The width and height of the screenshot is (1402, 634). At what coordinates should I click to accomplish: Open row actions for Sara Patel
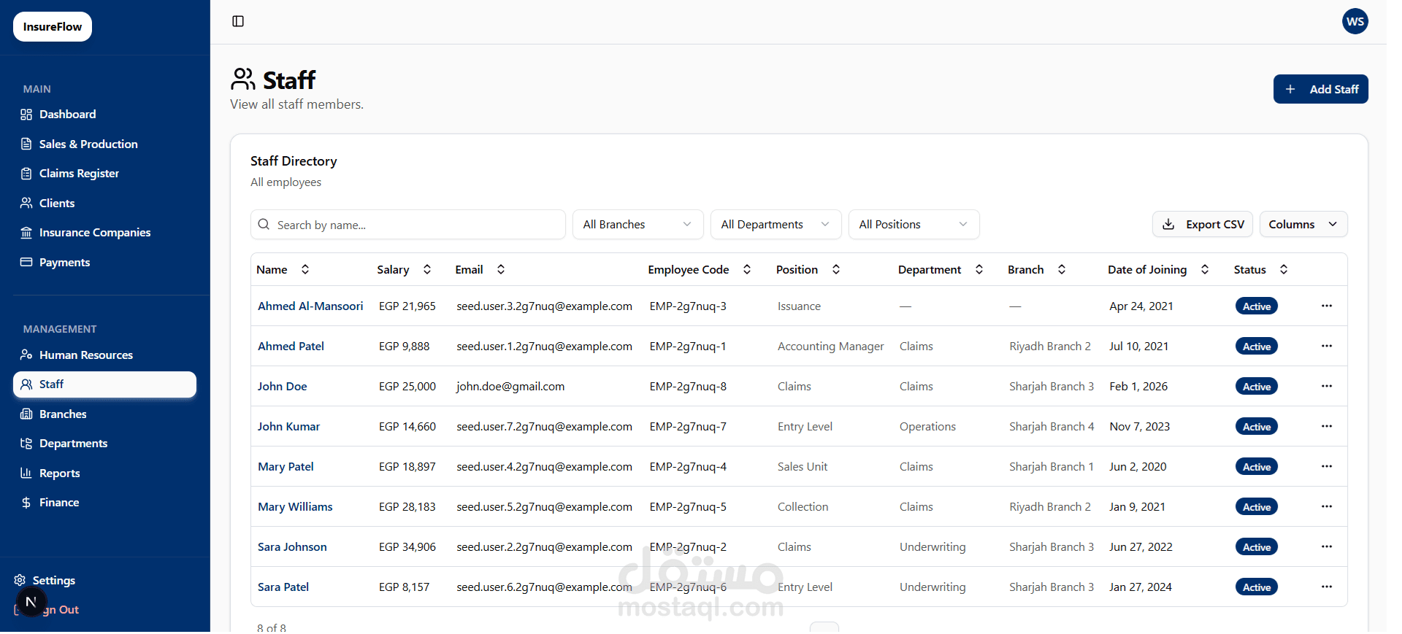(1326, 587)
